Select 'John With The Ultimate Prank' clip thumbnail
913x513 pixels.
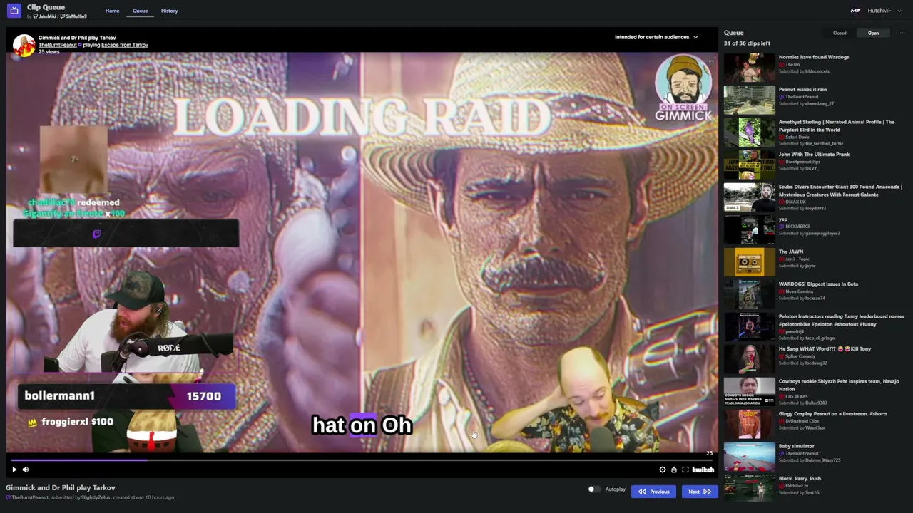coord(749,165)
